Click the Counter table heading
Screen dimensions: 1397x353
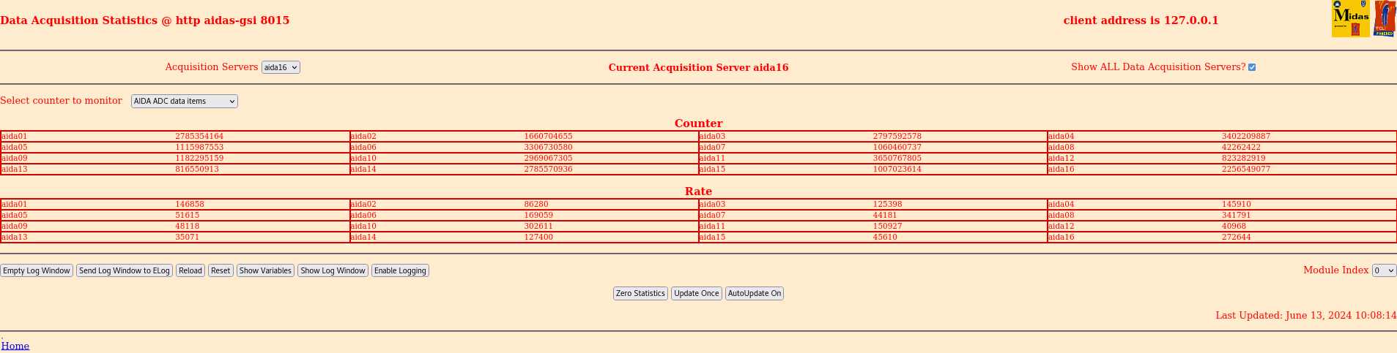699,124
